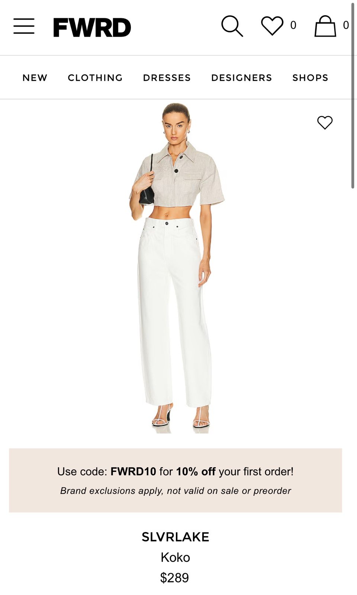
Task: Click the brand exclusions apply text
Action: [176, 491]
